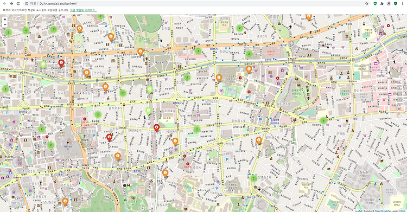Open the Chrome three-dot menu
Viewport: 407px width, 212px height.
[402, 4]
